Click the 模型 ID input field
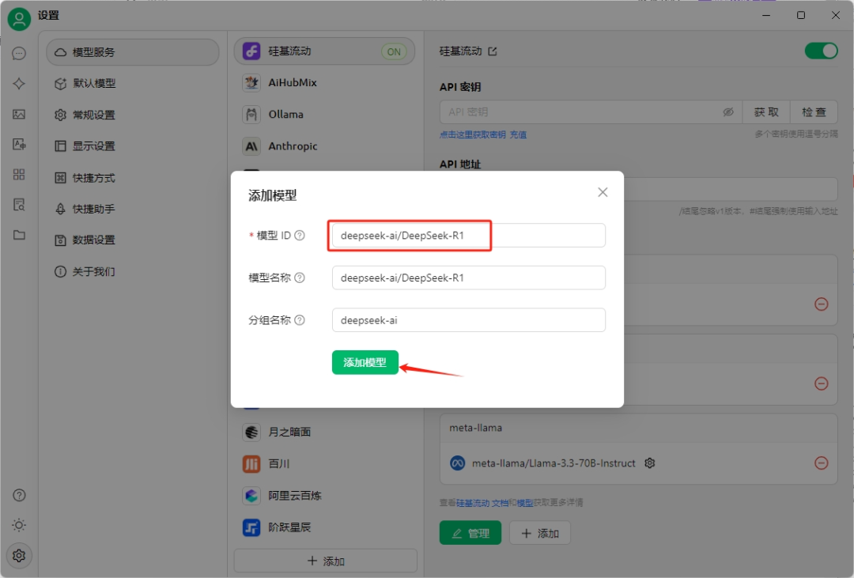854x578 pixels. click(x=468, y=236)
